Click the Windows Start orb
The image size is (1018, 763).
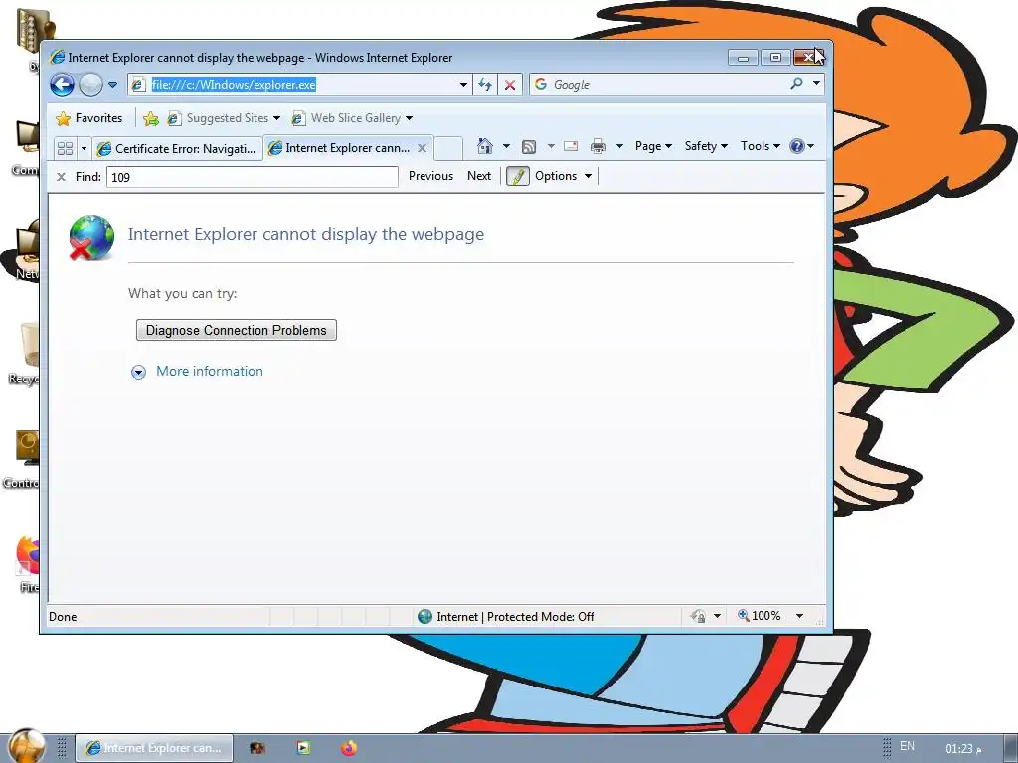pyautogui.click(x=27, y=746)
